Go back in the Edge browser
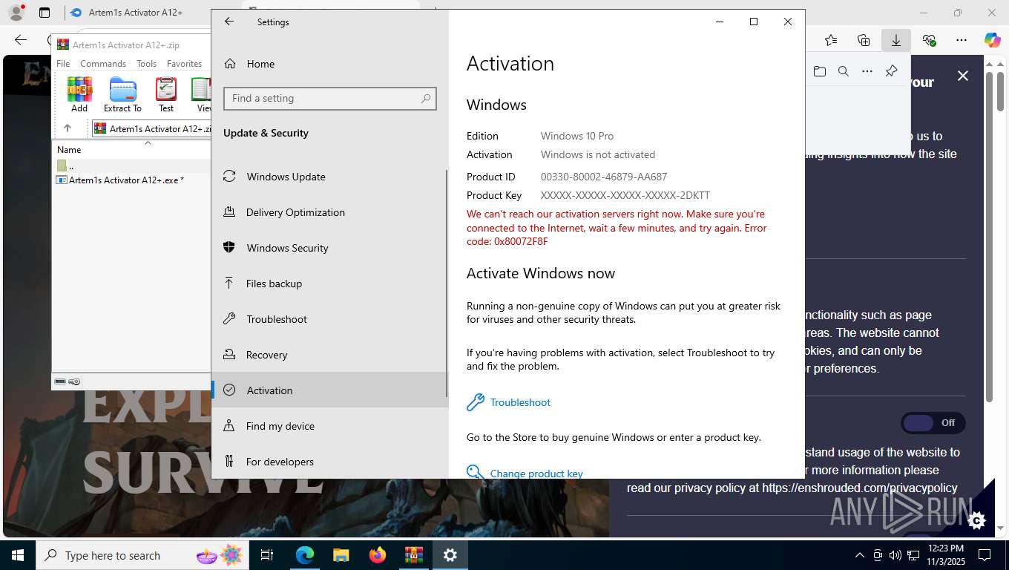The width and height of the screenshot is (1009, 570). pyautogui.click(x=21, y=40)
